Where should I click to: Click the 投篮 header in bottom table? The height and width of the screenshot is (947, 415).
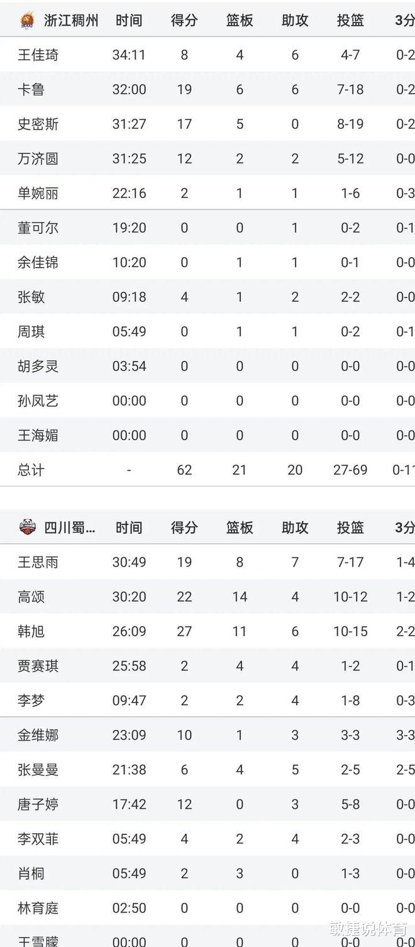click(x=350, y=528)
